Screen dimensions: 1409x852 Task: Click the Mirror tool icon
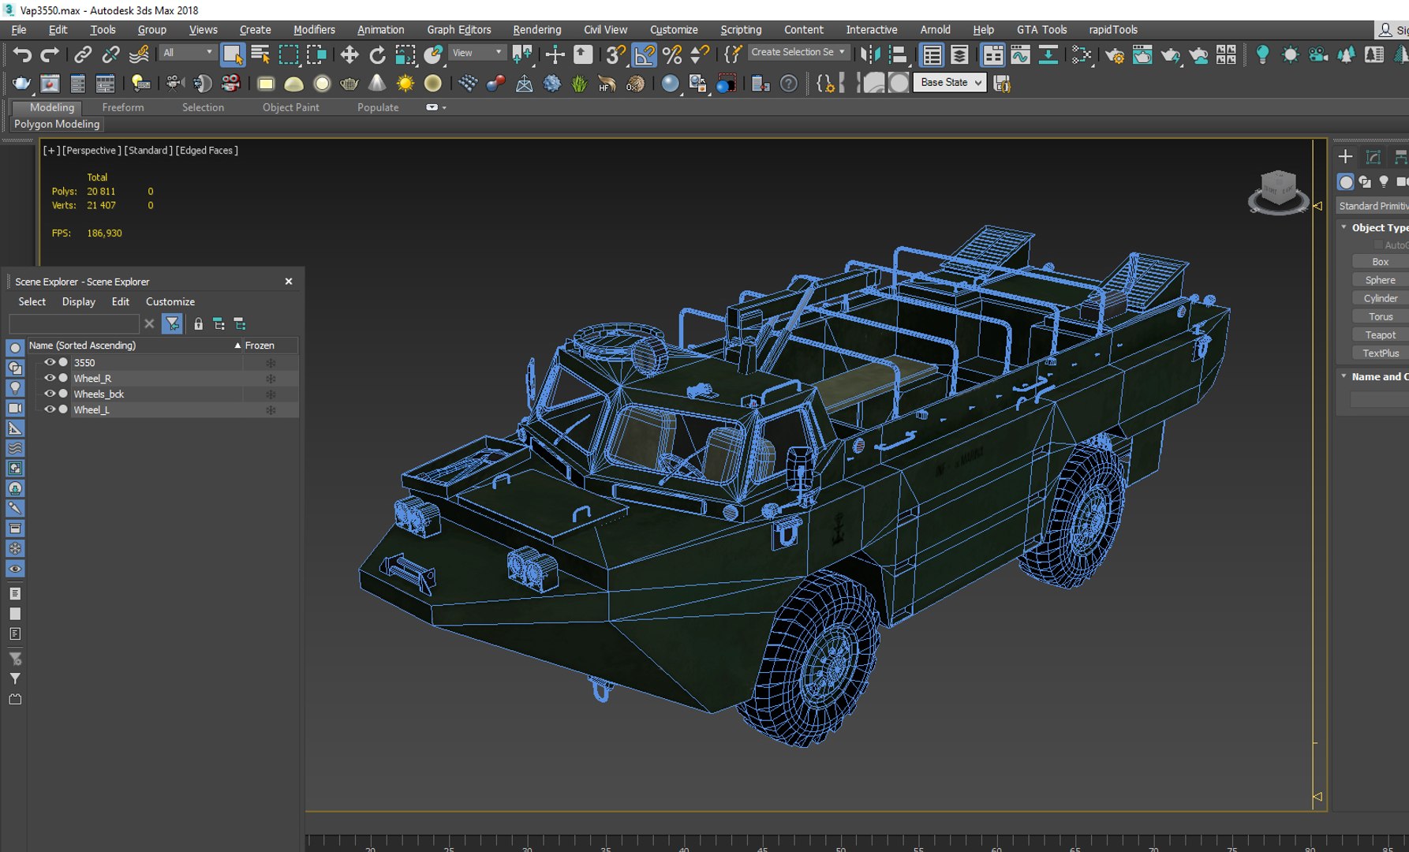point(870,54)
